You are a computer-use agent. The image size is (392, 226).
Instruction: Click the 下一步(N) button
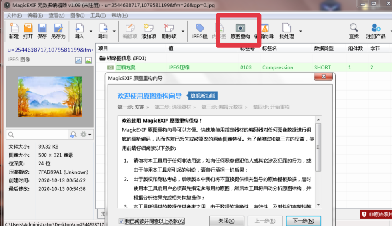pos(303,221)
